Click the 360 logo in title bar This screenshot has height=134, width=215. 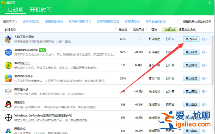pos(3,3)
